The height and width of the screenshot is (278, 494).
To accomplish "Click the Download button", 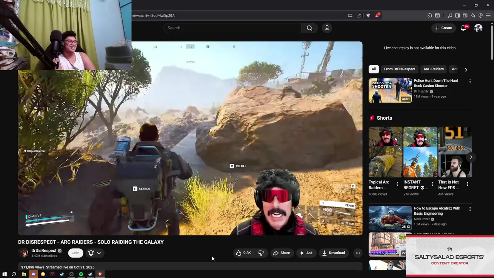I will coord(333,253).
